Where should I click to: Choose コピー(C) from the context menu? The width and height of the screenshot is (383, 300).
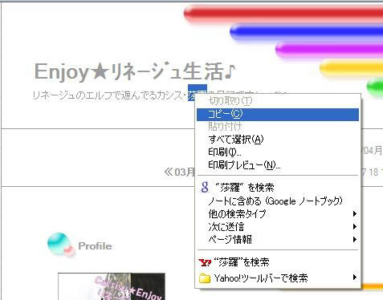278,114
